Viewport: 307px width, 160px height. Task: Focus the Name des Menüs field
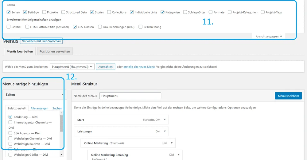point(130,96)
